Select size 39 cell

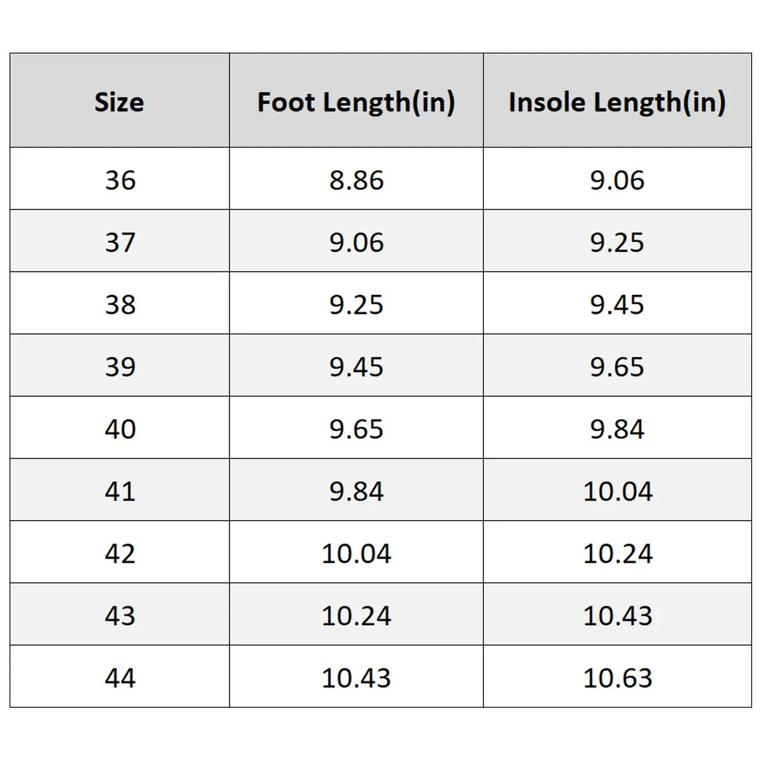[x=119, y=366]
